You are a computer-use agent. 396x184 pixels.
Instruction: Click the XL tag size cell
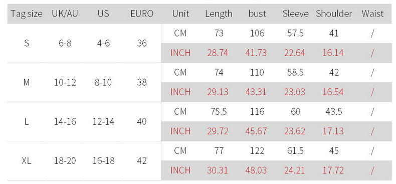[x=27, y=161]
